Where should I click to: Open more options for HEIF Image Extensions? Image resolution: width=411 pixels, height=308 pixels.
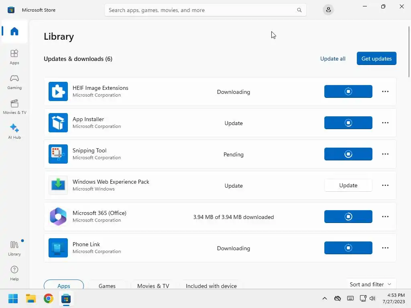pyautogui.click(x=385, y=91)
